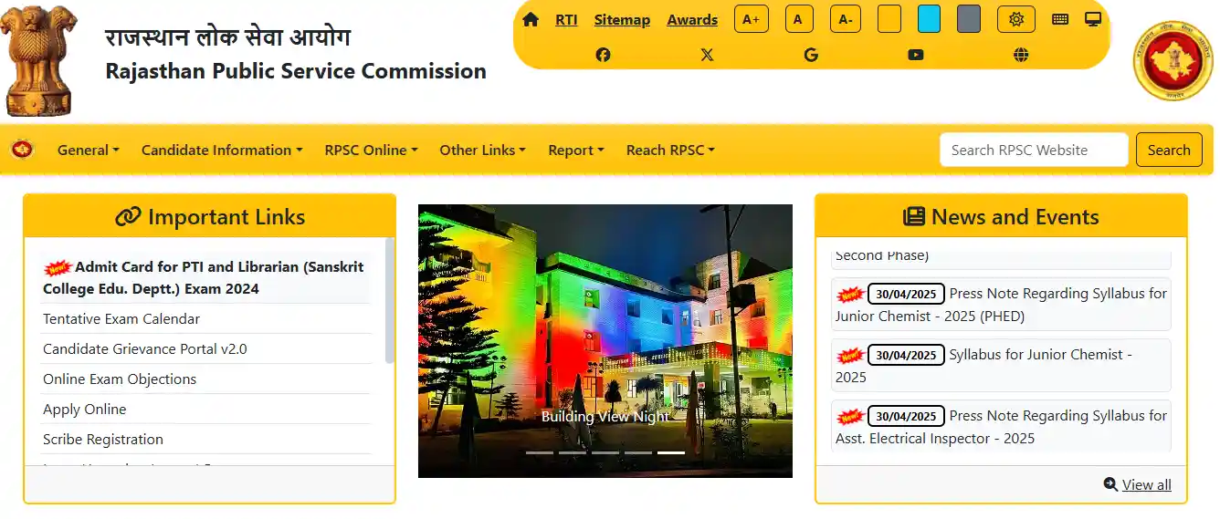This screenshot has height=519, width=1220.
Task: Open the gear settings button
Action: tap(1015, 19)
